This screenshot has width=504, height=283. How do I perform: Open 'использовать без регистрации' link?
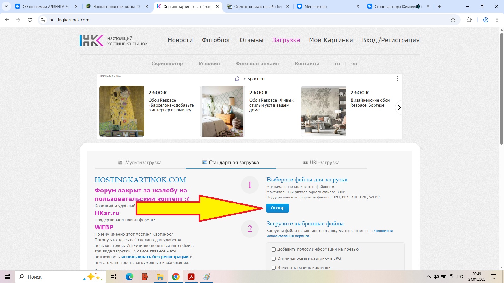pyautogui.click(x=155, y=257)
